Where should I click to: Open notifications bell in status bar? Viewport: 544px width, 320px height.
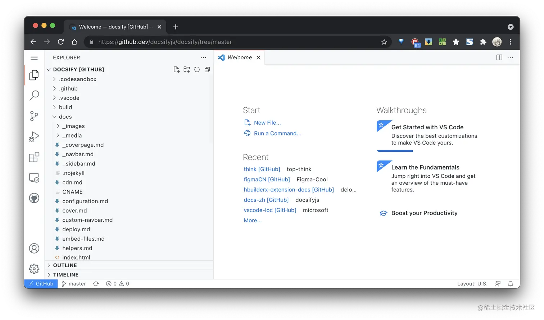511,284
